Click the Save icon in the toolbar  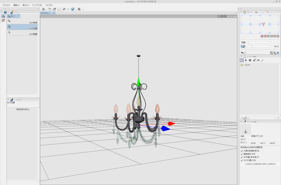tap(59, 9)
